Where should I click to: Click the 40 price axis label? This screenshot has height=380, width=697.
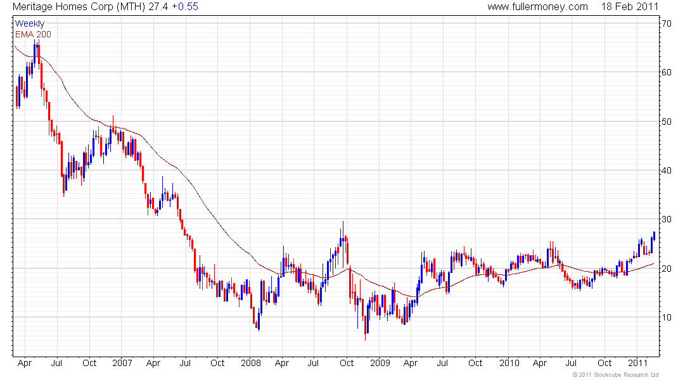(x=667, y=170)
